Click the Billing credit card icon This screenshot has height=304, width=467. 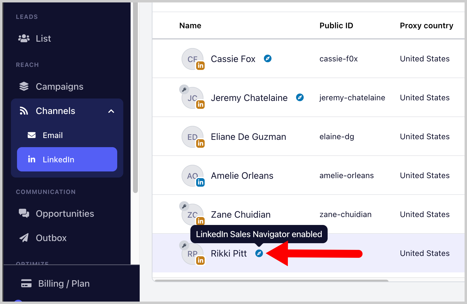pyautogui.click(x=26, y=283)
